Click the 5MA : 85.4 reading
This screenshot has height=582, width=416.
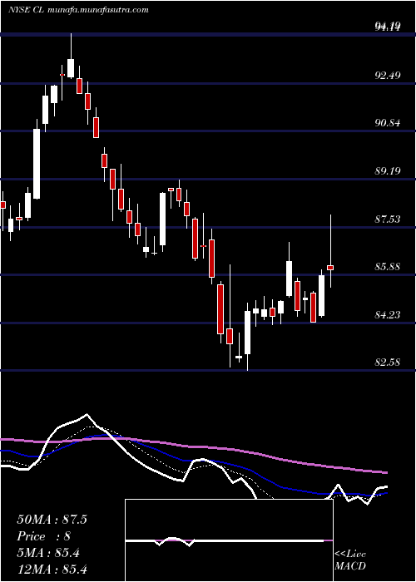pos(48,553)
